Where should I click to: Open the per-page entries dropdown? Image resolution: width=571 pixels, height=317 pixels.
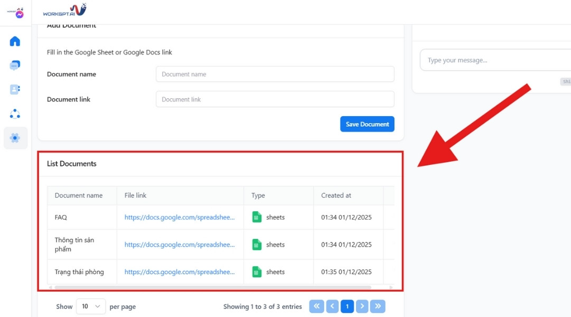[x=90, y=306]
